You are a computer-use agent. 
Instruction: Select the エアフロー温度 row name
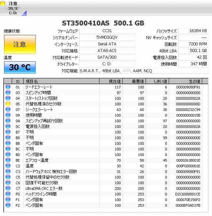click(x=37, y=160)
